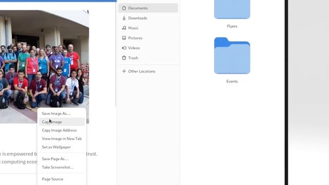Open Trash in the file sidebar

pos(148,58)
